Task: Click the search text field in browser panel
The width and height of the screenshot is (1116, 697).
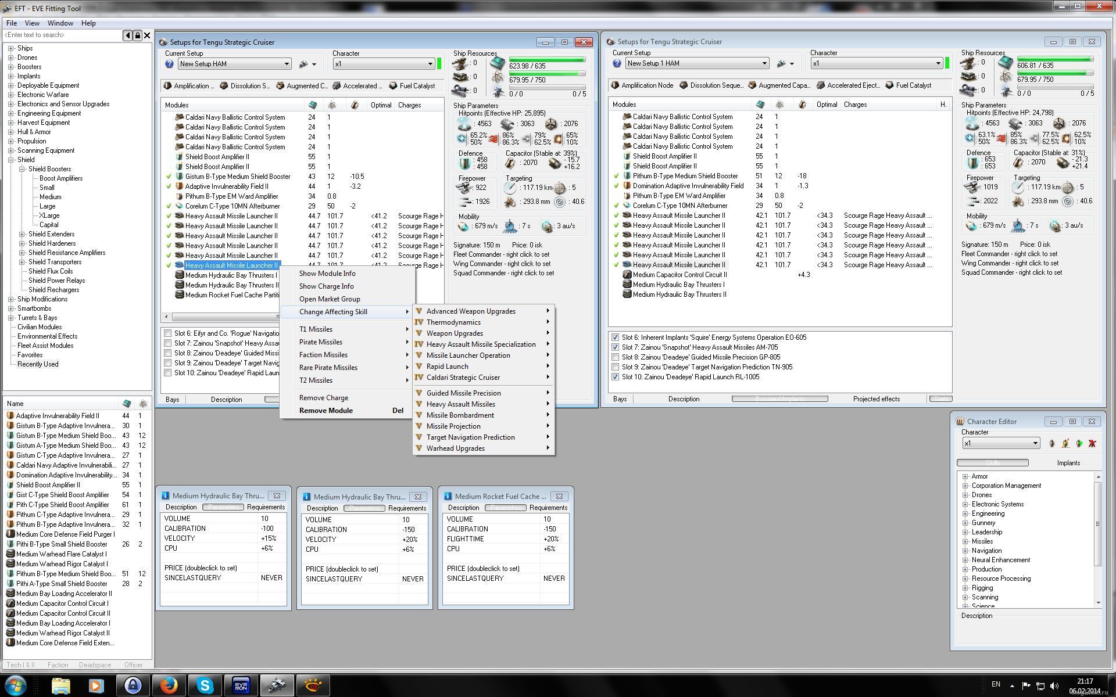Action: pos(63,35)
